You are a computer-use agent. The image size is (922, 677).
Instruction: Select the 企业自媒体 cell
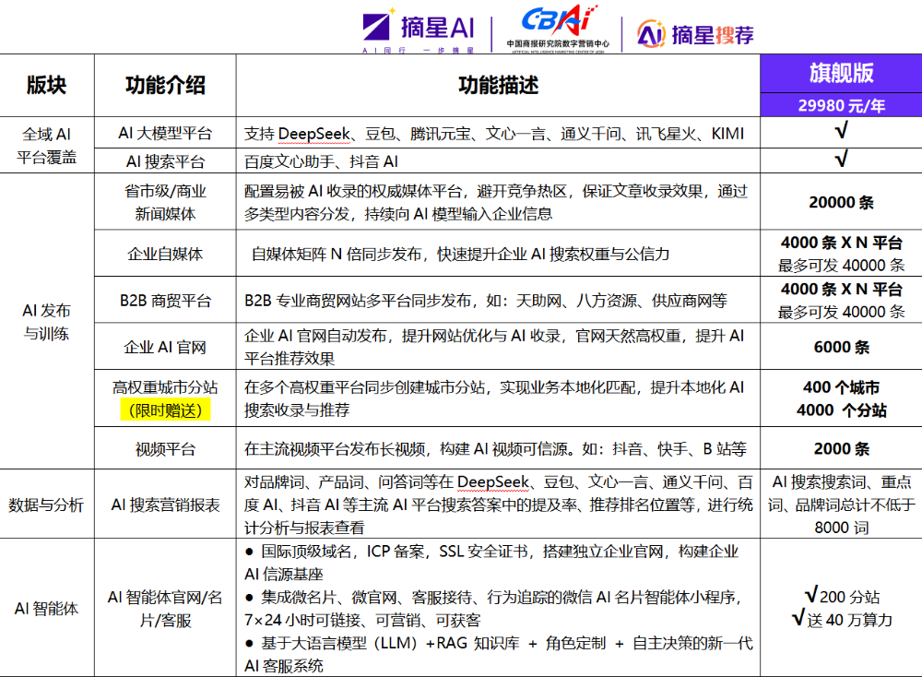[x=165, y=254]
